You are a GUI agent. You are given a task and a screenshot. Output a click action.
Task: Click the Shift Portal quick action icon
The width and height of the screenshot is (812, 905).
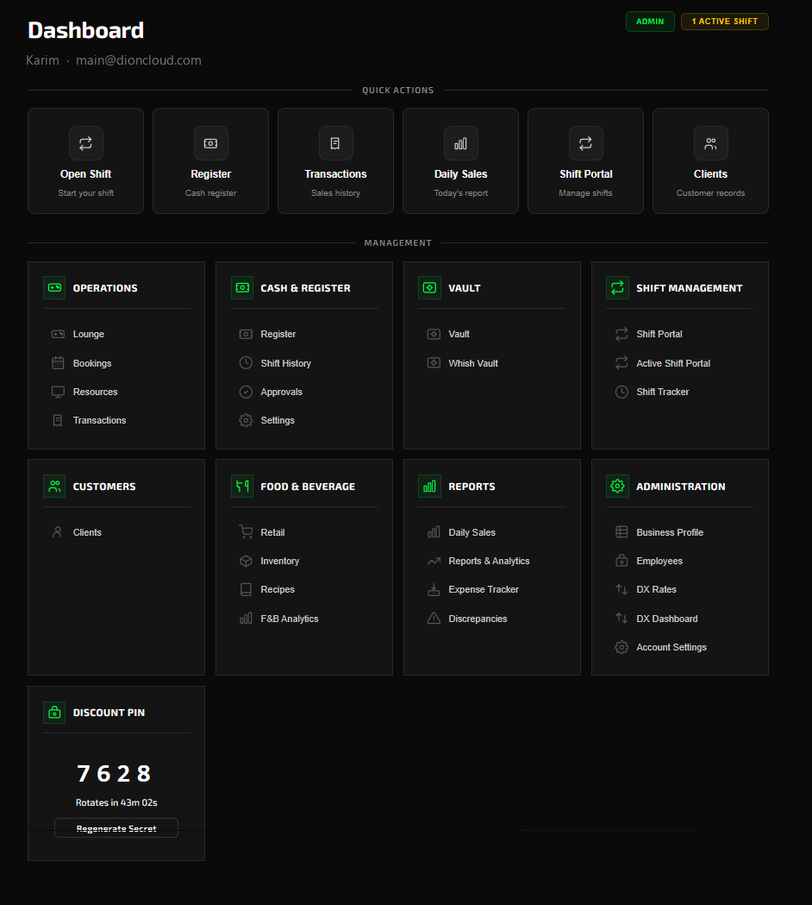pos(586,143)
